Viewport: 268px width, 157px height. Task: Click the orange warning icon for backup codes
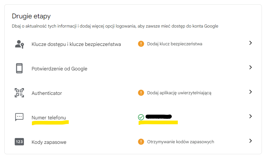(x=141, y=142)
